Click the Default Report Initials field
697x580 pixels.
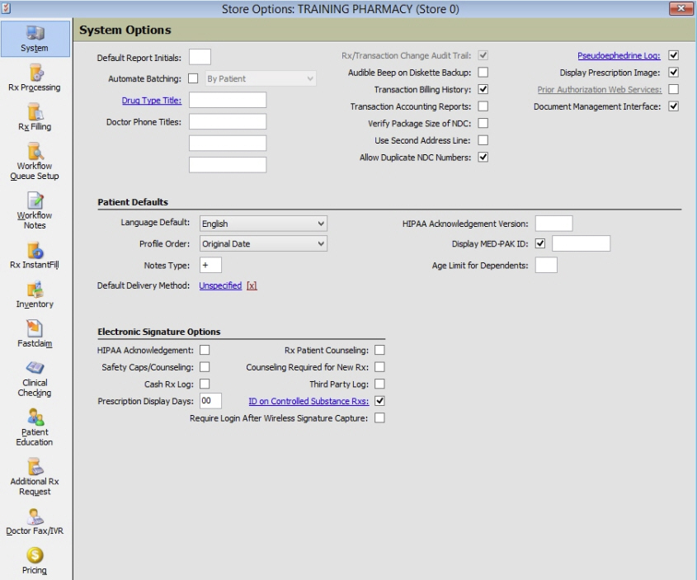click(200, 57)
